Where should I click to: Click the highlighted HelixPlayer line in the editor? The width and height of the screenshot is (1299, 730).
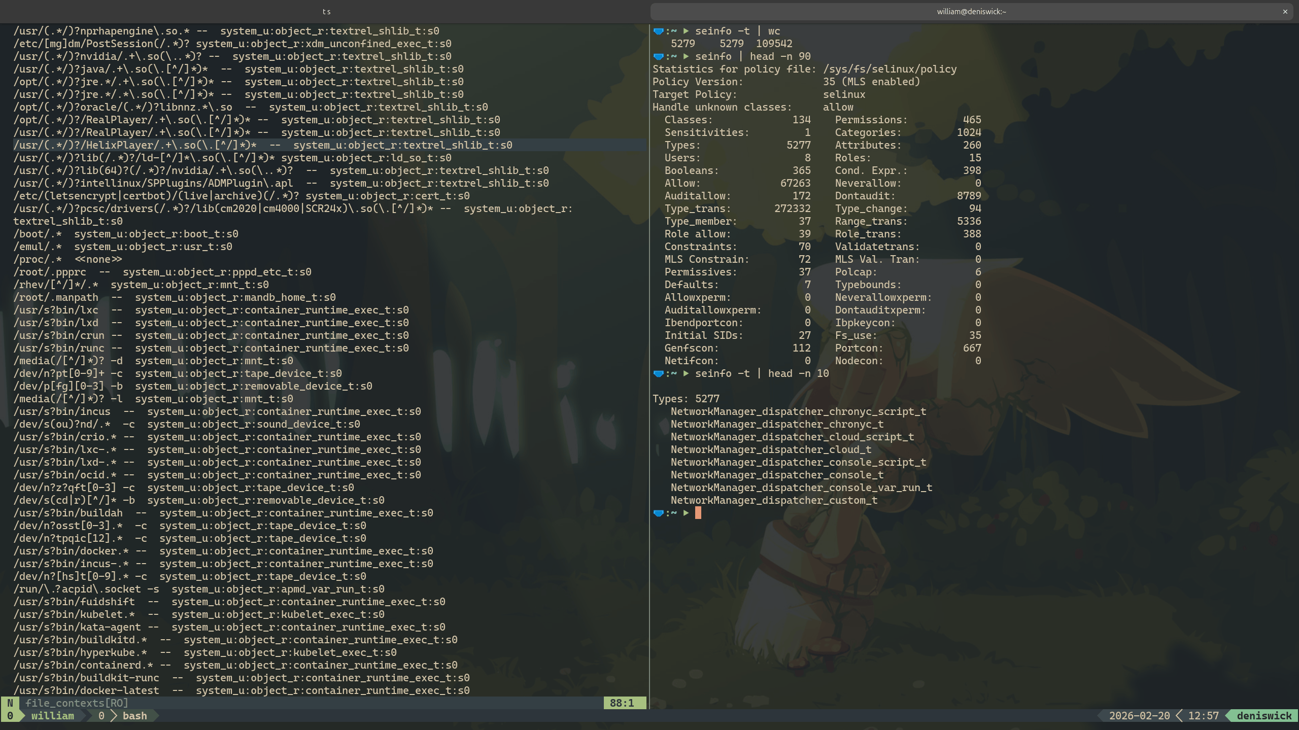coord(263,146)
